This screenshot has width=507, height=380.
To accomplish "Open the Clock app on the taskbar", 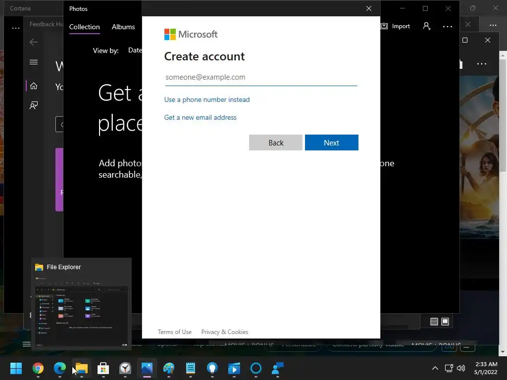I will click(125, 368).
